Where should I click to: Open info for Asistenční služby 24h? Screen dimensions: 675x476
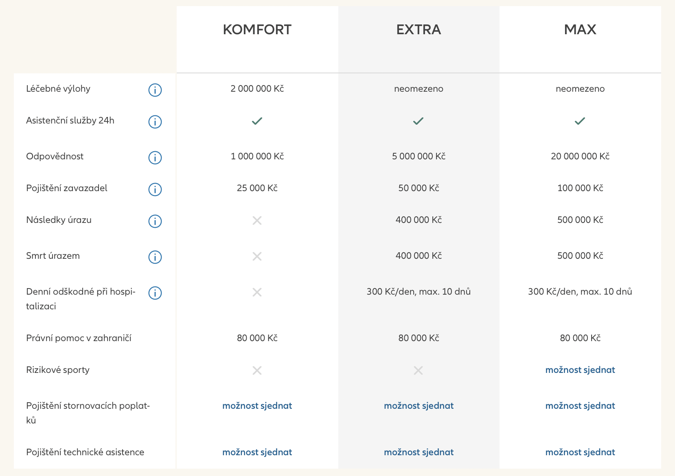(x=155, y=121)
